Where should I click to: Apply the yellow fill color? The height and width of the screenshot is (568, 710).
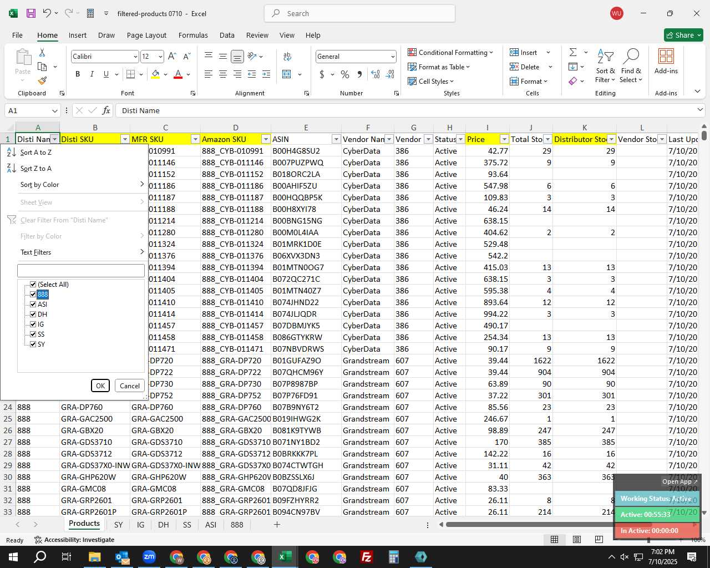[x=156, y=74]
